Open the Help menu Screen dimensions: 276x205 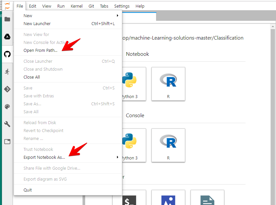pos(140,6)
